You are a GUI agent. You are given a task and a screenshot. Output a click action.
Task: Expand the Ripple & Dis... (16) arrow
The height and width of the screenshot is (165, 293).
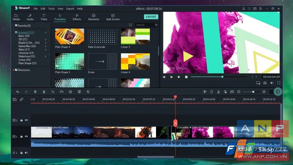point(45,43)
